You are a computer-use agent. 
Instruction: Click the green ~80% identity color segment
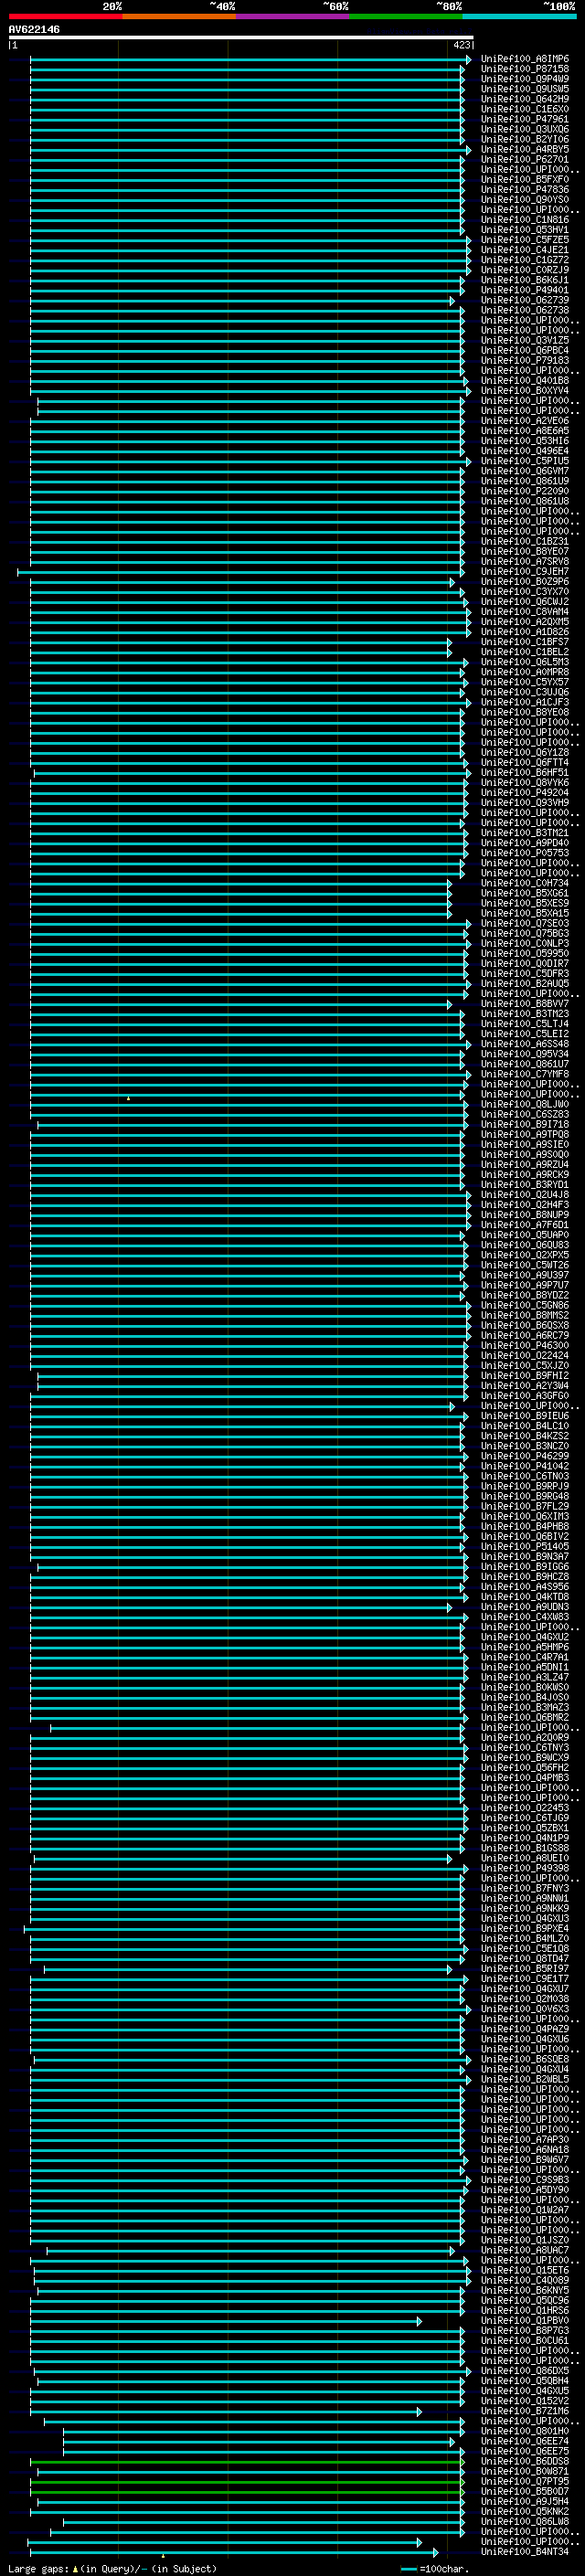click(x=406, y=16)
